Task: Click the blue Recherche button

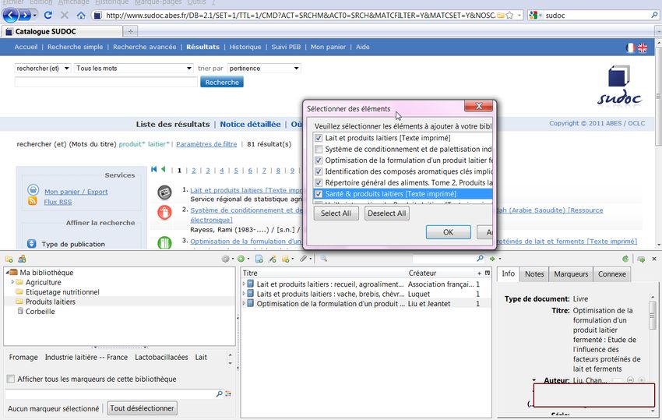Action: click(222, 82)
